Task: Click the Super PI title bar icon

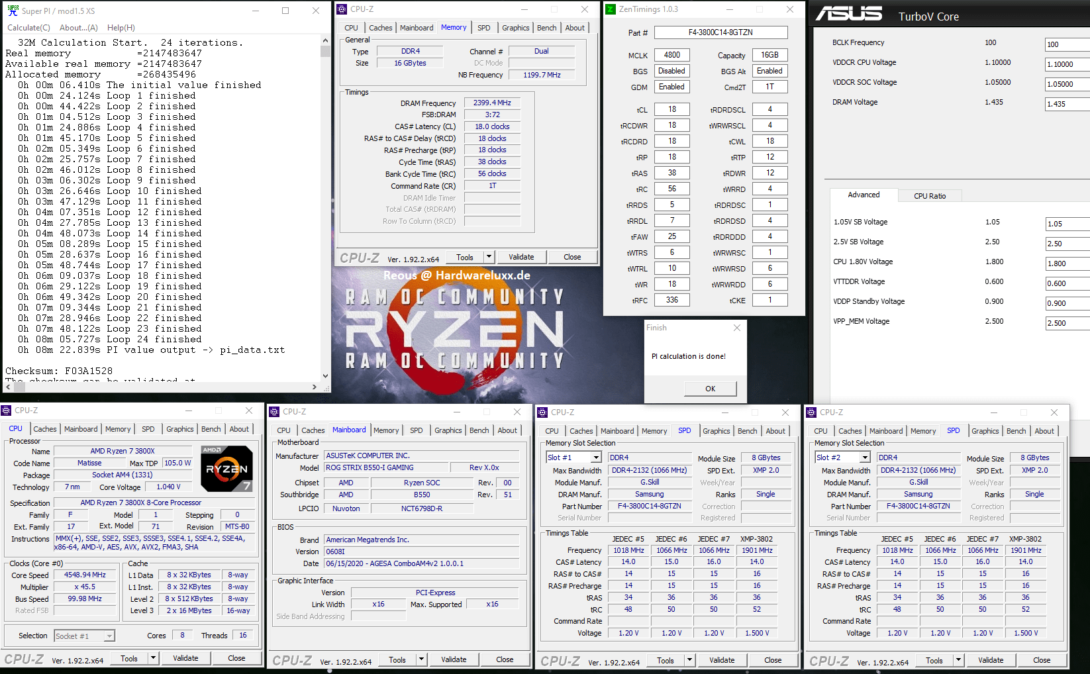Action: [x=13, y=11]
